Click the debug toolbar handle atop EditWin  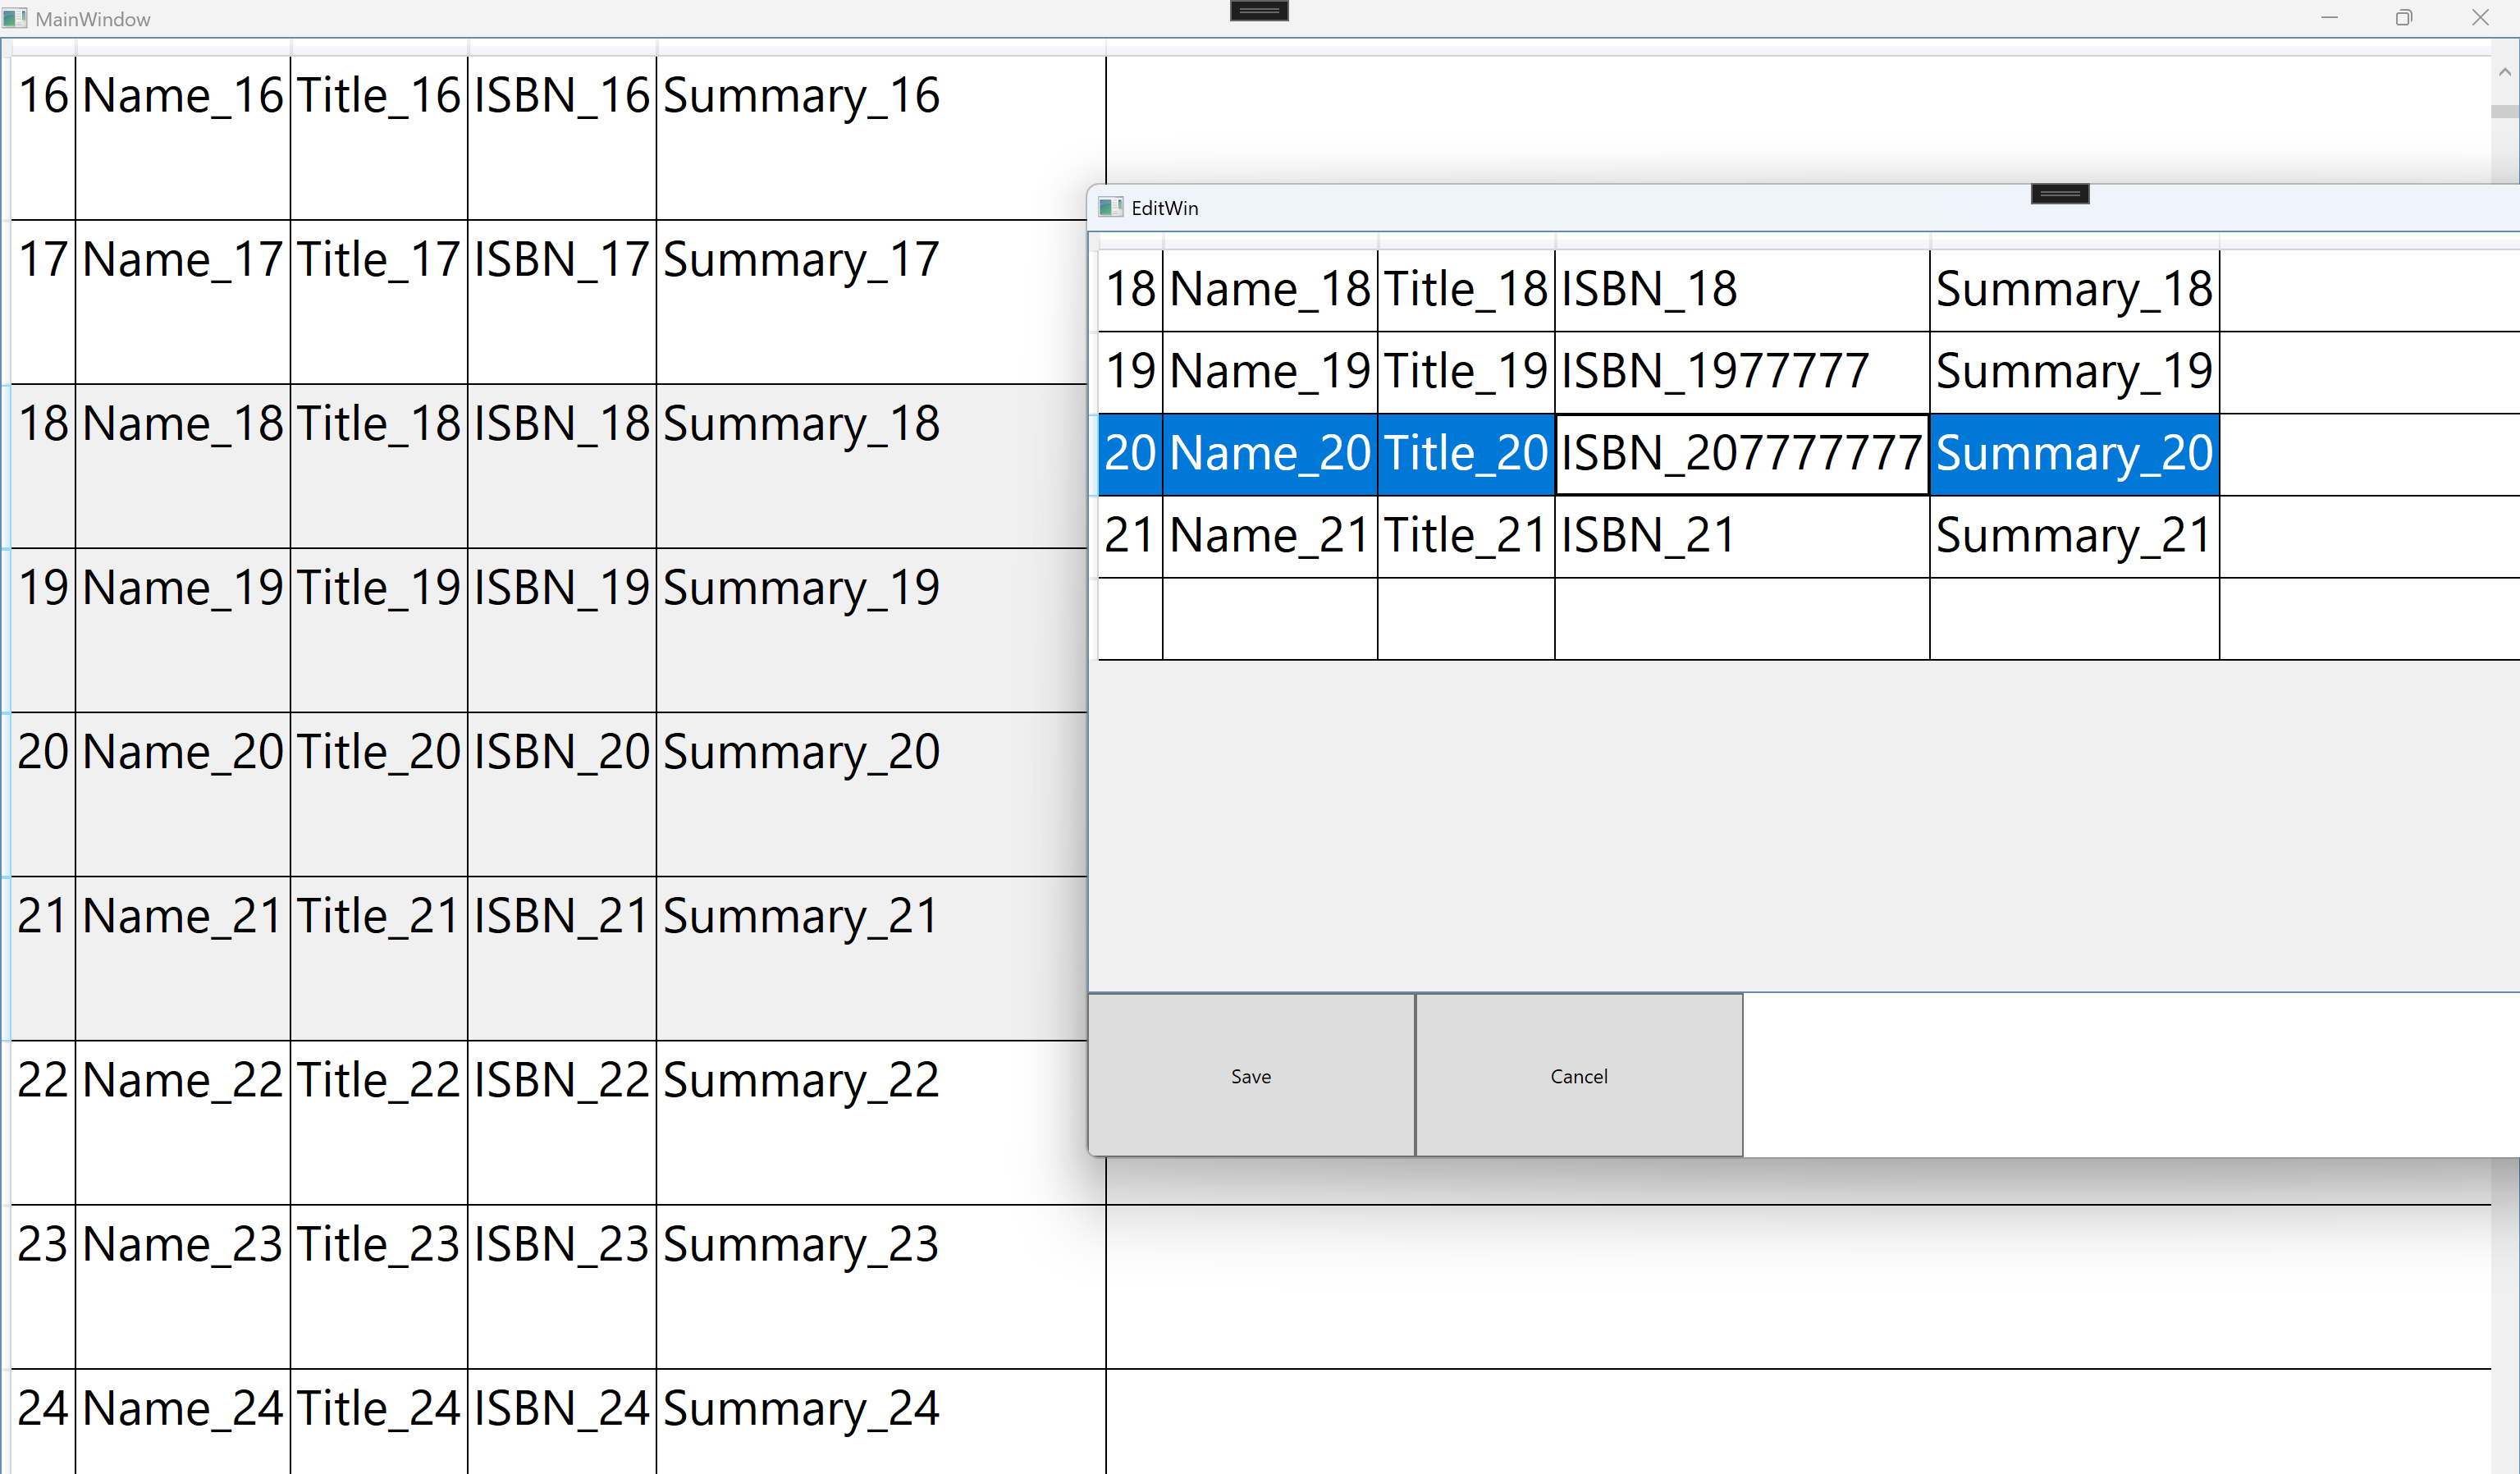[x=2059, y=193]
